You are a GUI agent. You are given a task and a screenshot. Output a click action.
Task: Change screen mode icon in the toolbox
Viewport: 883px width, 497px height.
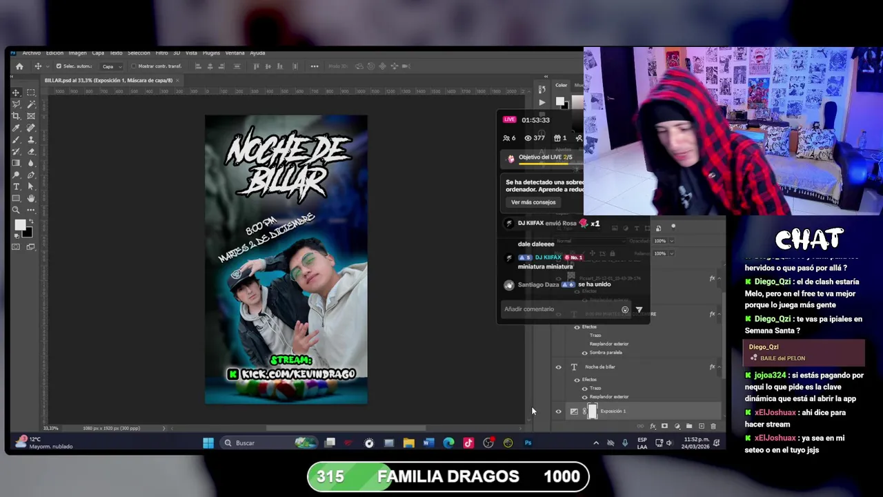coord(31,246)
